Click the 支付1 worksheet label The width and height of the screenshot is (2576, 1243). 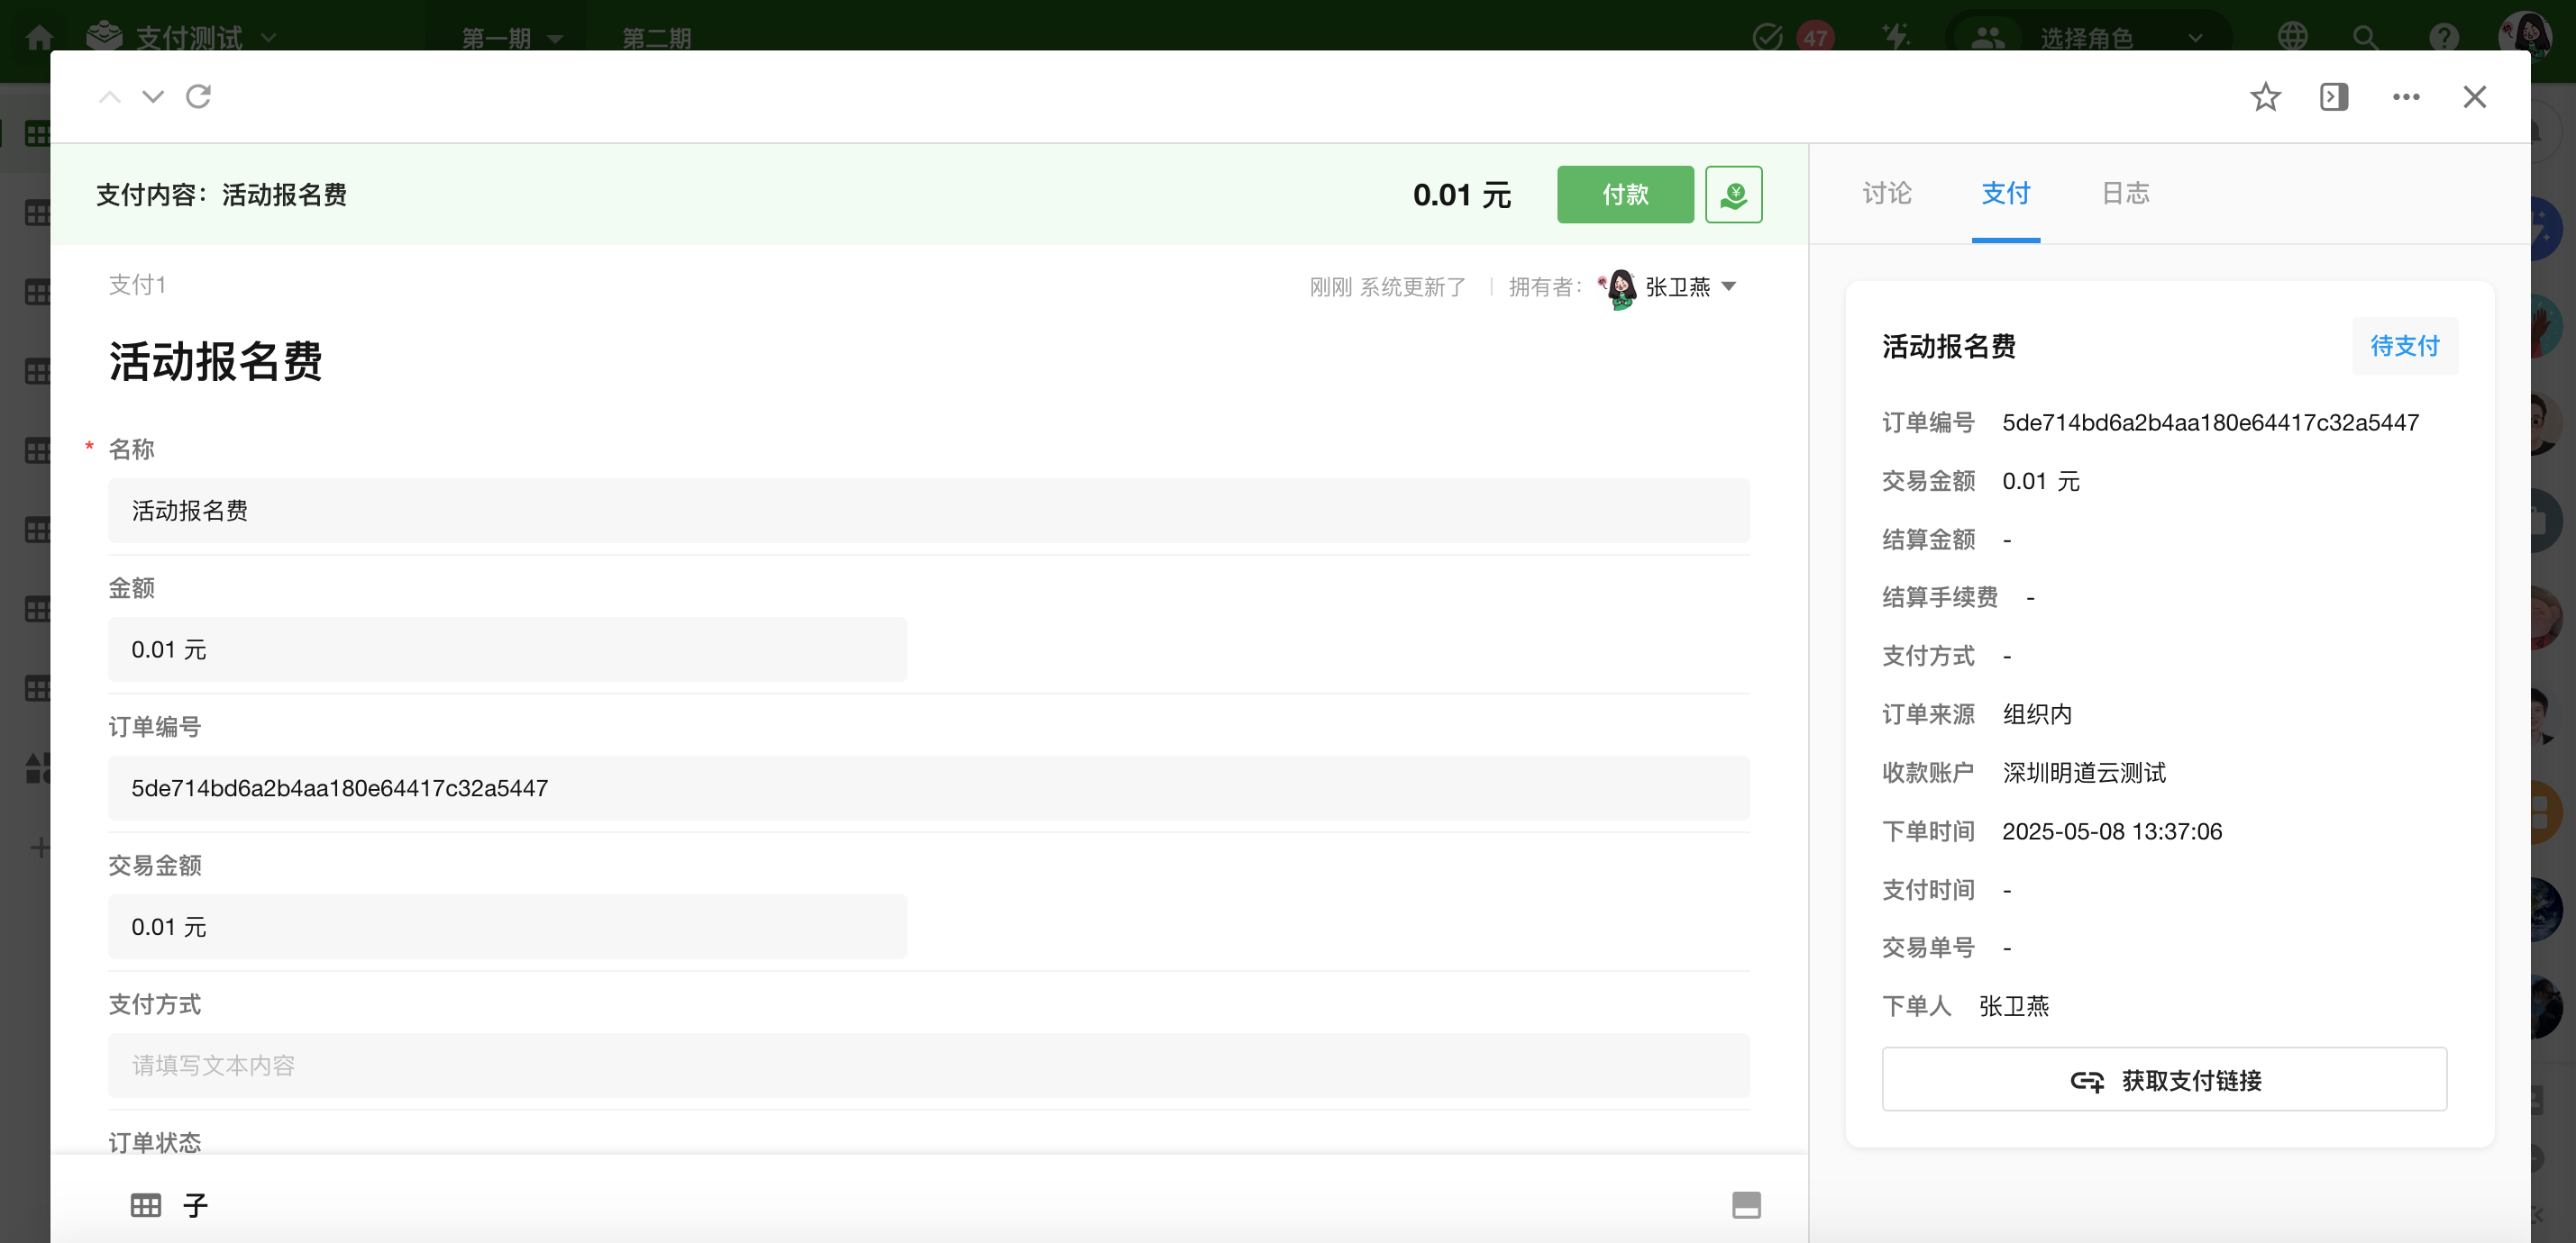(137, 285)
